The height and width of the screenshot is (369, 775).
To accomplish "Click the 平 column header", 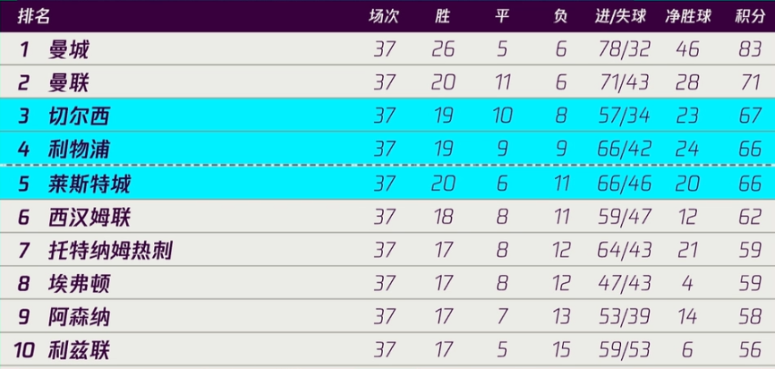I will (x=502, y=16).
